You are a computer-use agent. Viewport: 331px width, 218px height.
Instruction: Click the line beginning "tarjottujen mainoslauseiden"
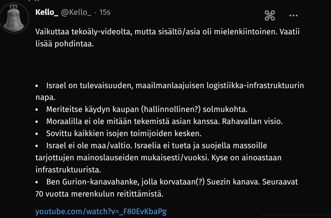[158, 158]
